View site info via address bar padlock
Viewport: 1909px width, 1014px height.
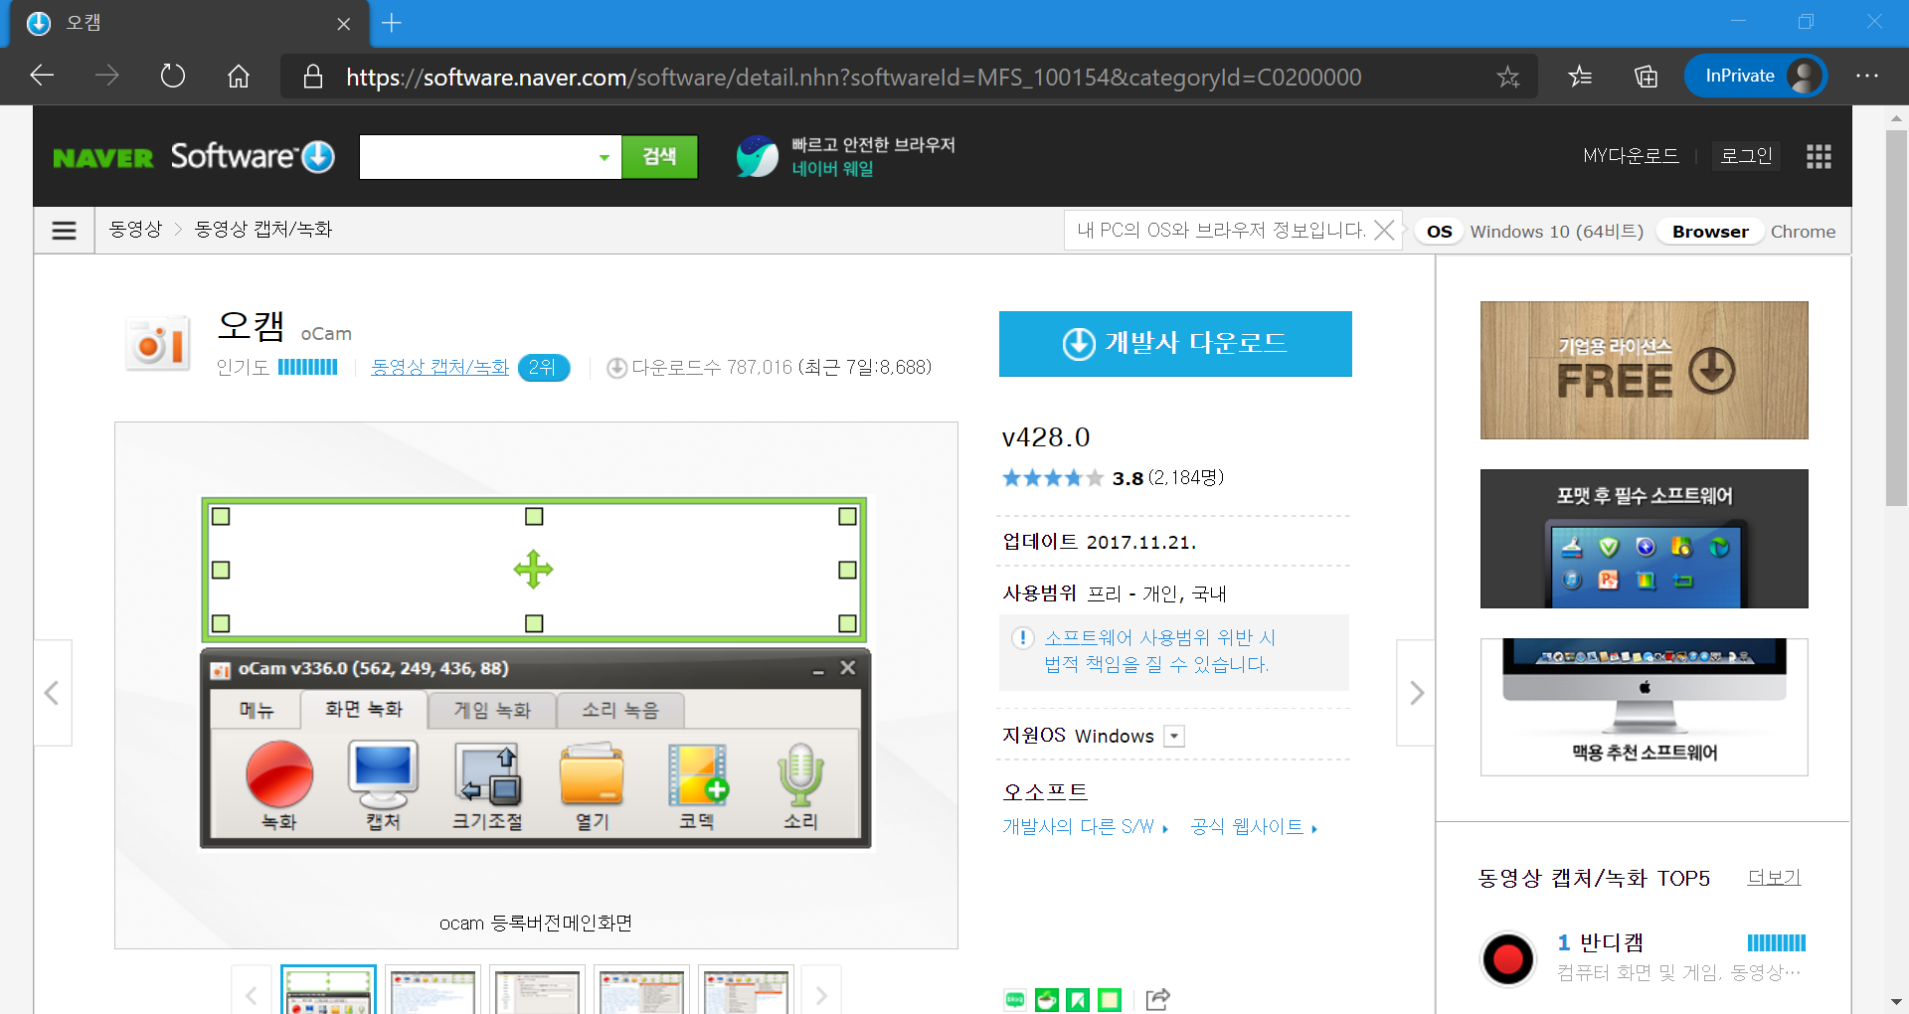[x=313, y=77]
